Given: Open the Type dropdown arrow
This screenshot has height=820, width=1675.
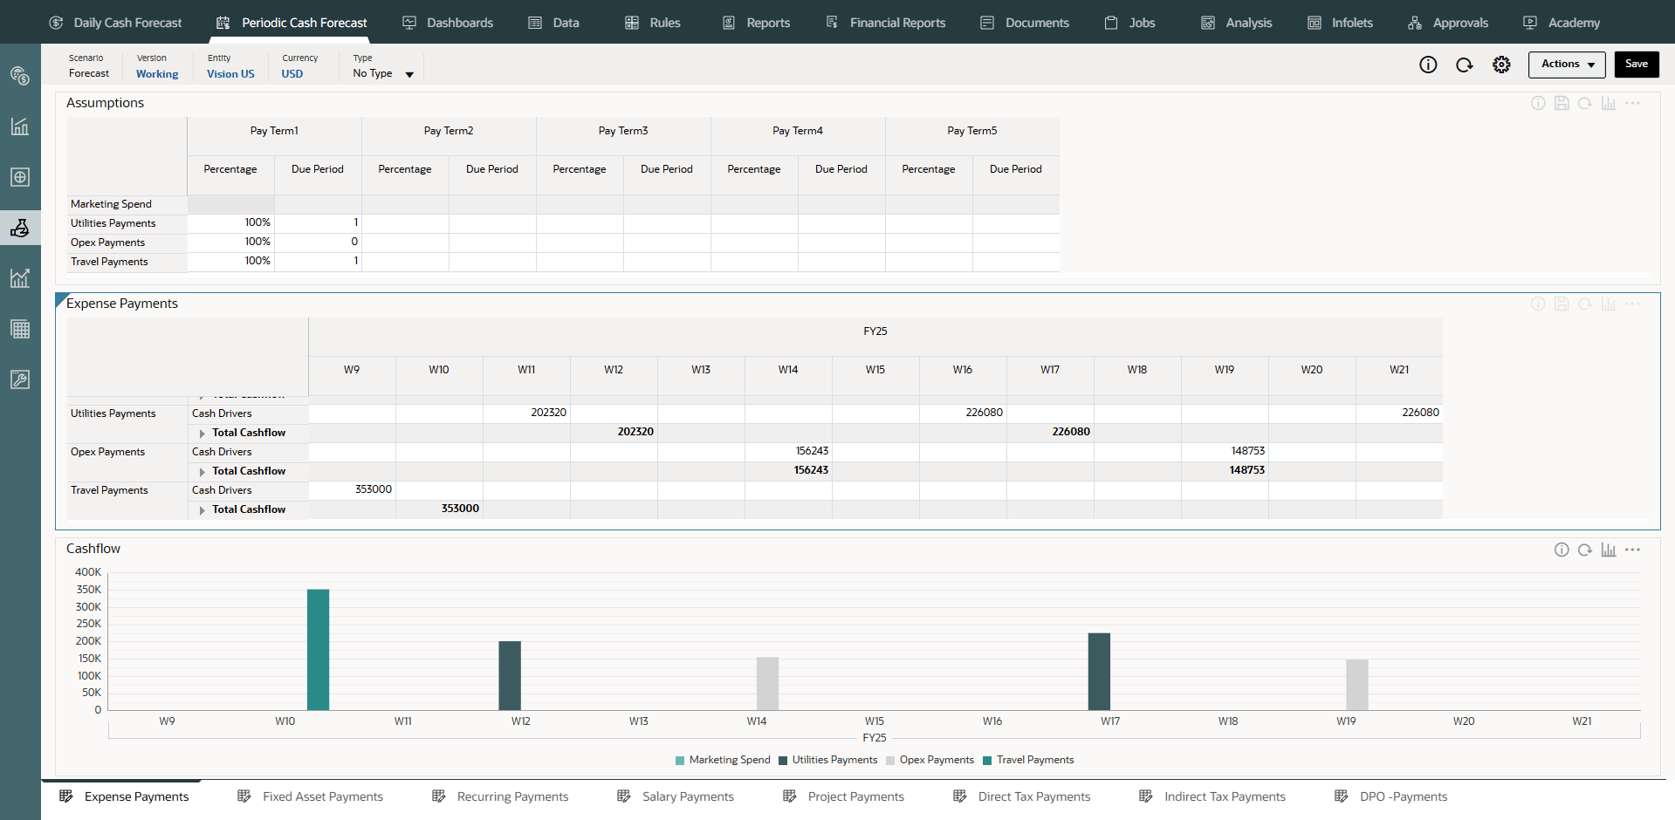Looking at the screenshot, I should (x=409, y=75).
